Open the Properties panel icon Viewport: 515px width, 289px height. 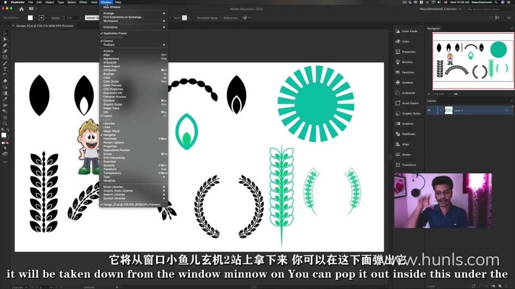tap(398, 52)
